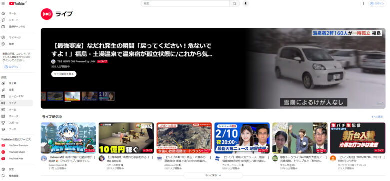Click the 'すべて表示' link
The height and width of the screenshot is (181, 390).
(377, 117)
